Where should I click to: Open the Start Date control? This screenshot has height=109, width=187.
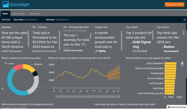pyautogui.click(x=26, y=20)
